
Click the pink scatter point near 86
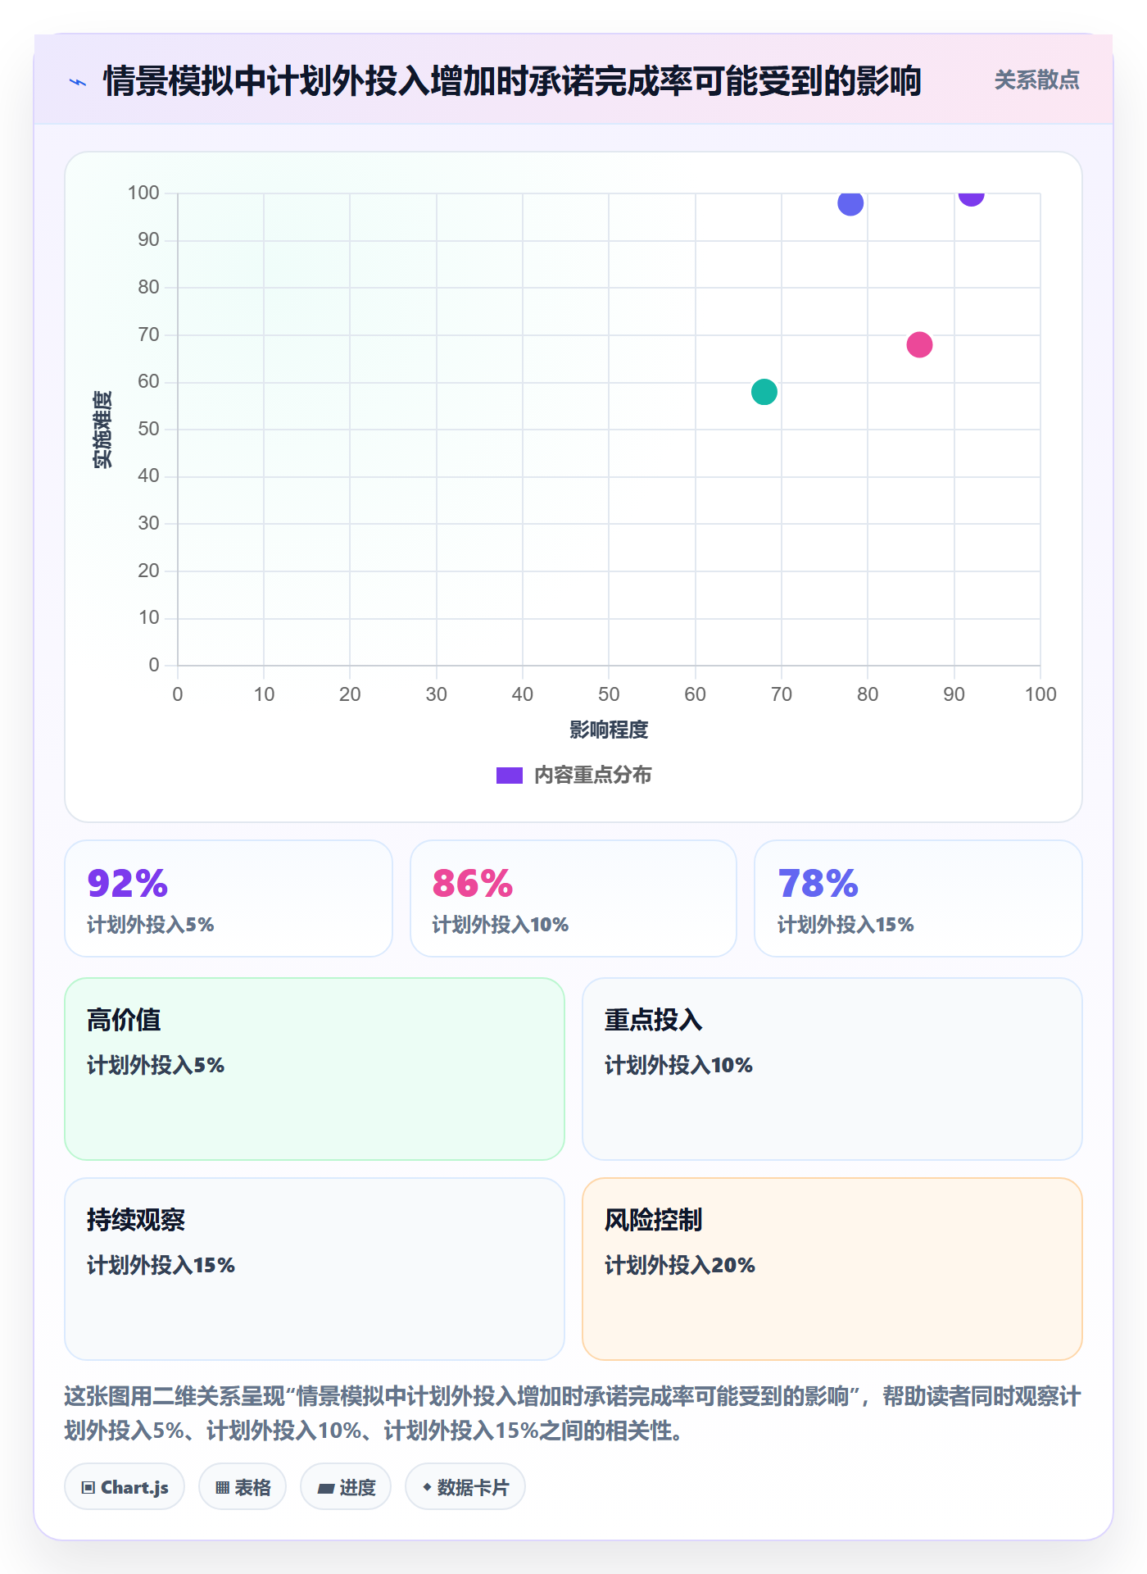919,345
